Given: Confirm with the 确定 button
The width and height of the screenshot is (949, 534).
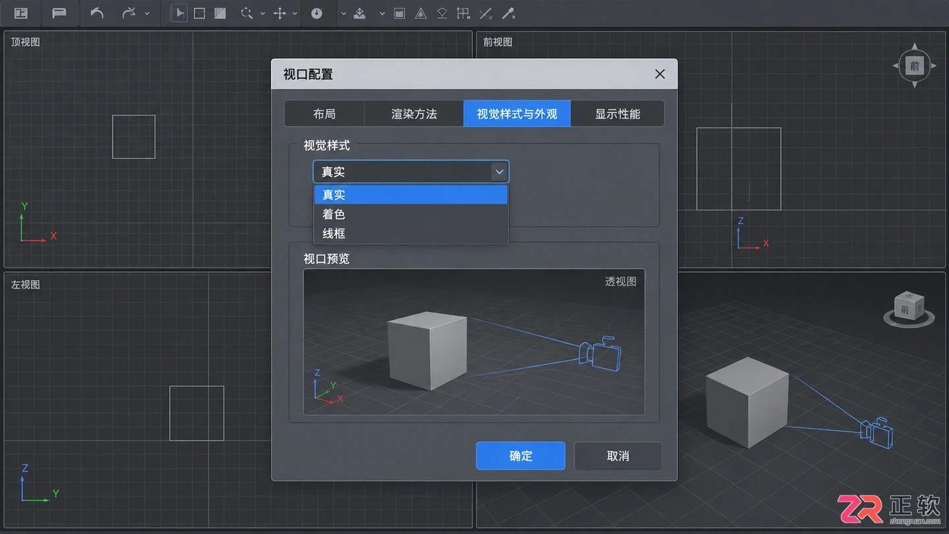Looking at the screenshot, I should click(521, 456).
